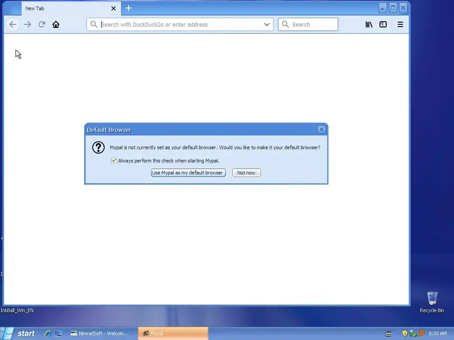Click the Show Desktop quick launch icon
454x340 pixels.
(x=58, y=333)
